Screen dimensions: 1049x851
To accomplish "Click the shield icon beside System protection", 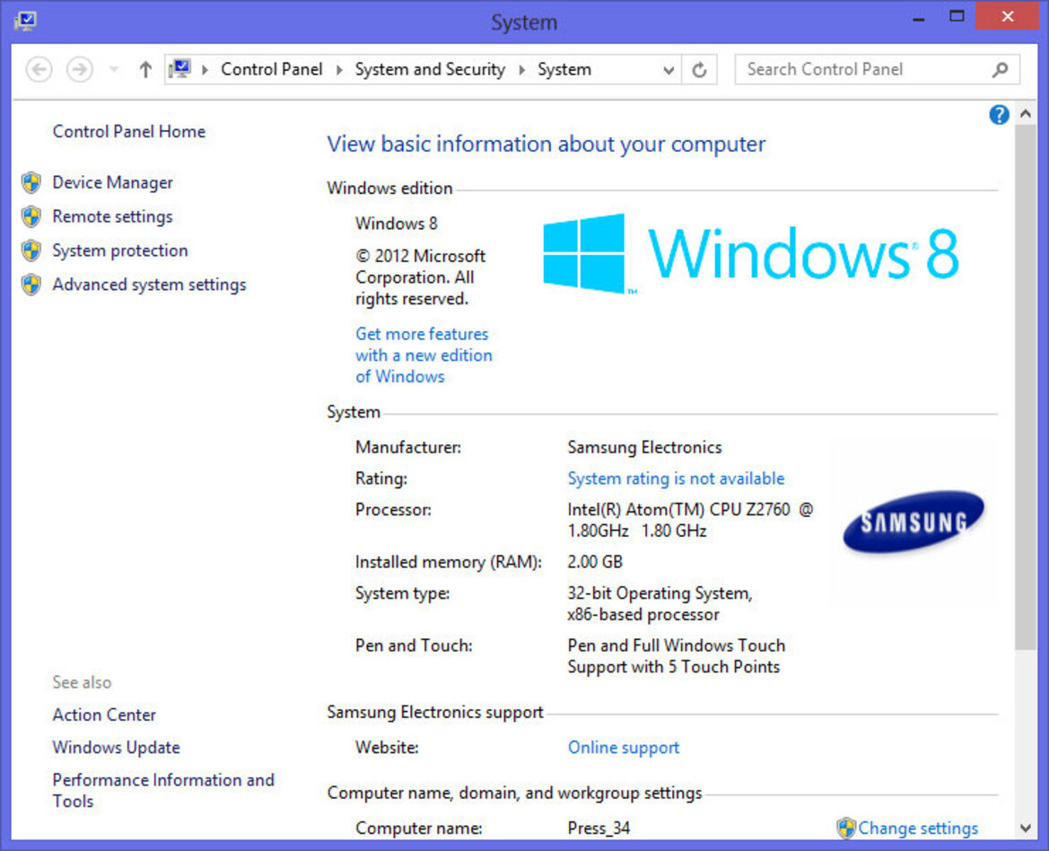I will [31, 250].
